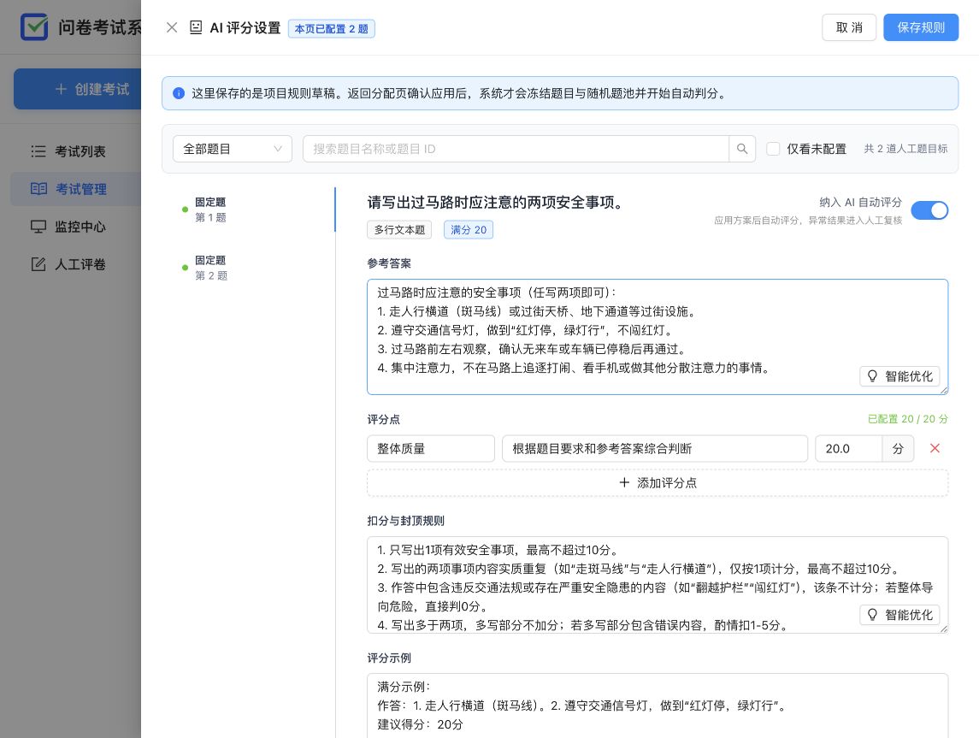Click the 本页已配置 2 题 badge
Image resolution: width=979 pixels, height=738 pixels.
coord(332,29)
